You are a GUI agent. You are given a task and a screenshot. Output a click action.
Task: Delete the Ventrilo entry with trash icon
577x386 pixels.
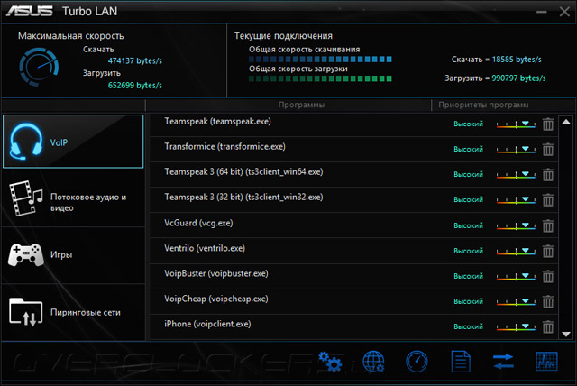[548, 252]
